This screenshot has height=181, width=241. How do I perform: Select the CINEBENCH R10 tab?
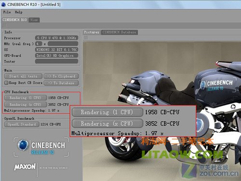[14, 20]
